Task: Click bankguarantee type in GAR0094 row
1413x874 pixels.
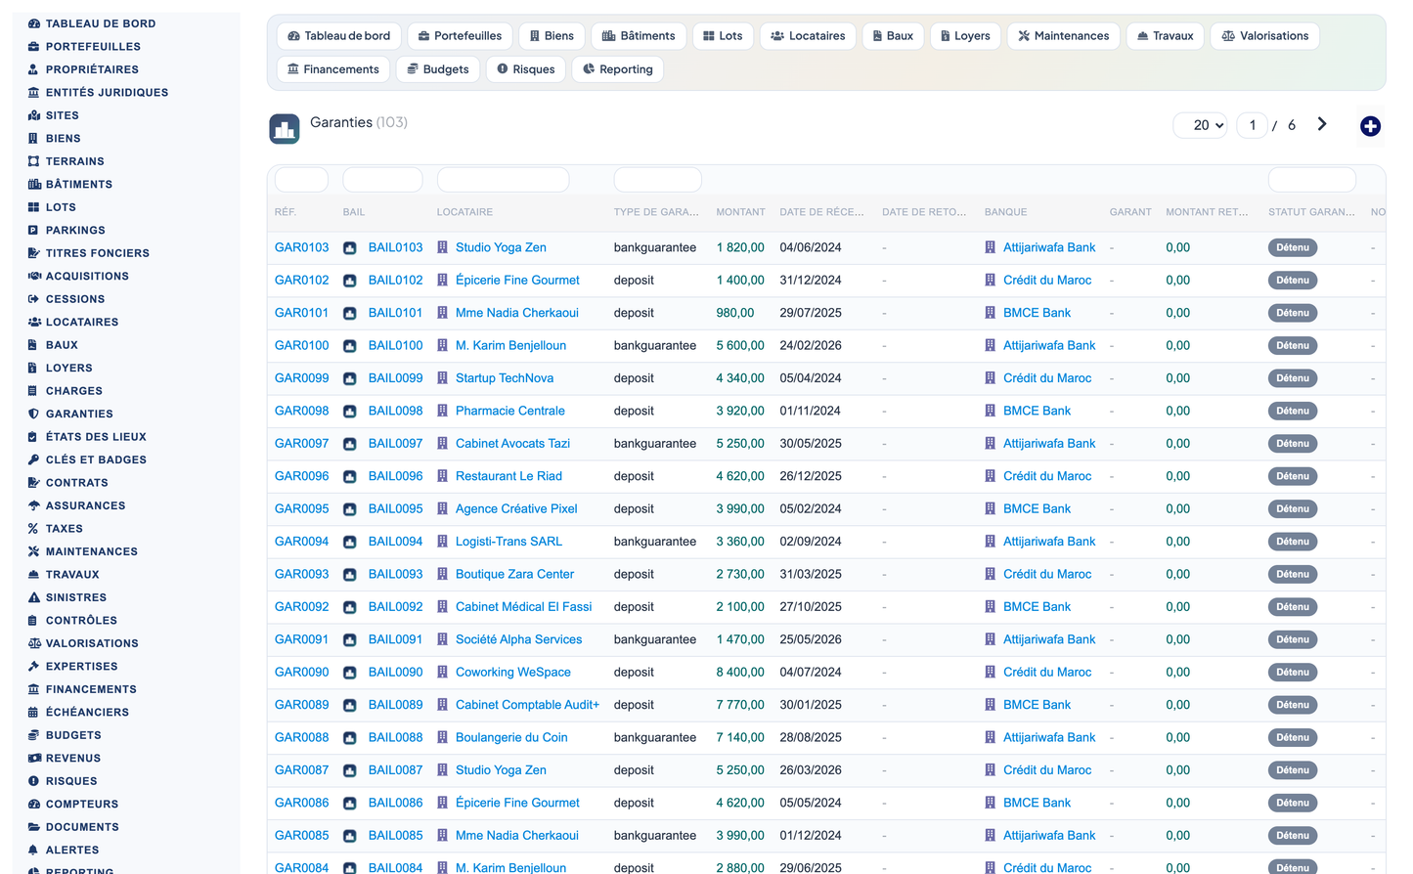Action: click(655, 542)
